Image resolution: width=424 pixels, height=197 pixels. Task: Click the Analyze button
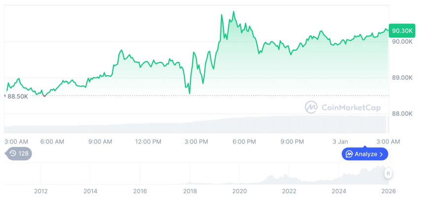365,154
